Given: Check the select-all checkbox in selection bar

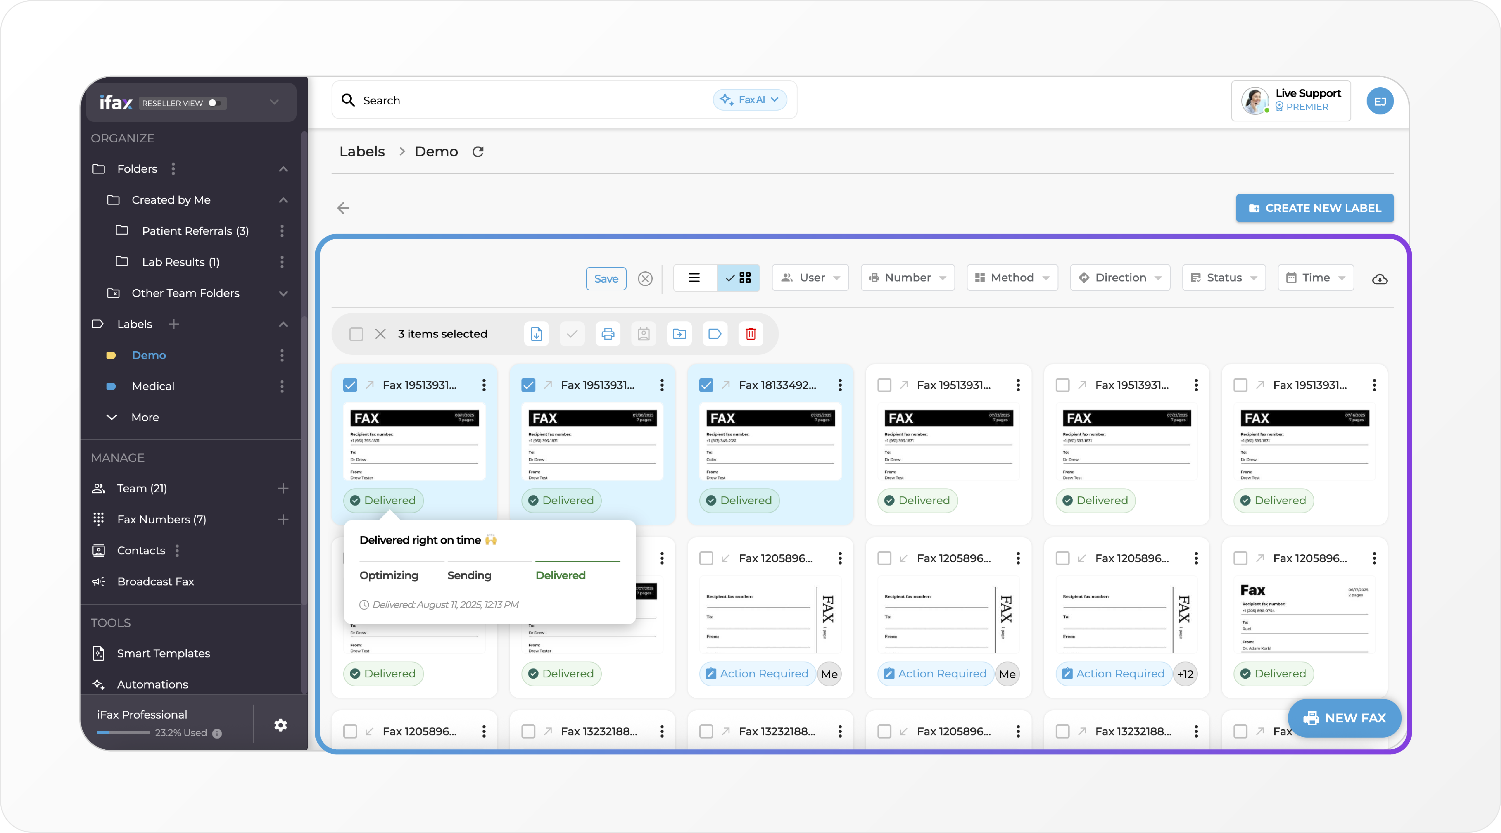Looking at the screenshot, I should (x=356, y=334).
